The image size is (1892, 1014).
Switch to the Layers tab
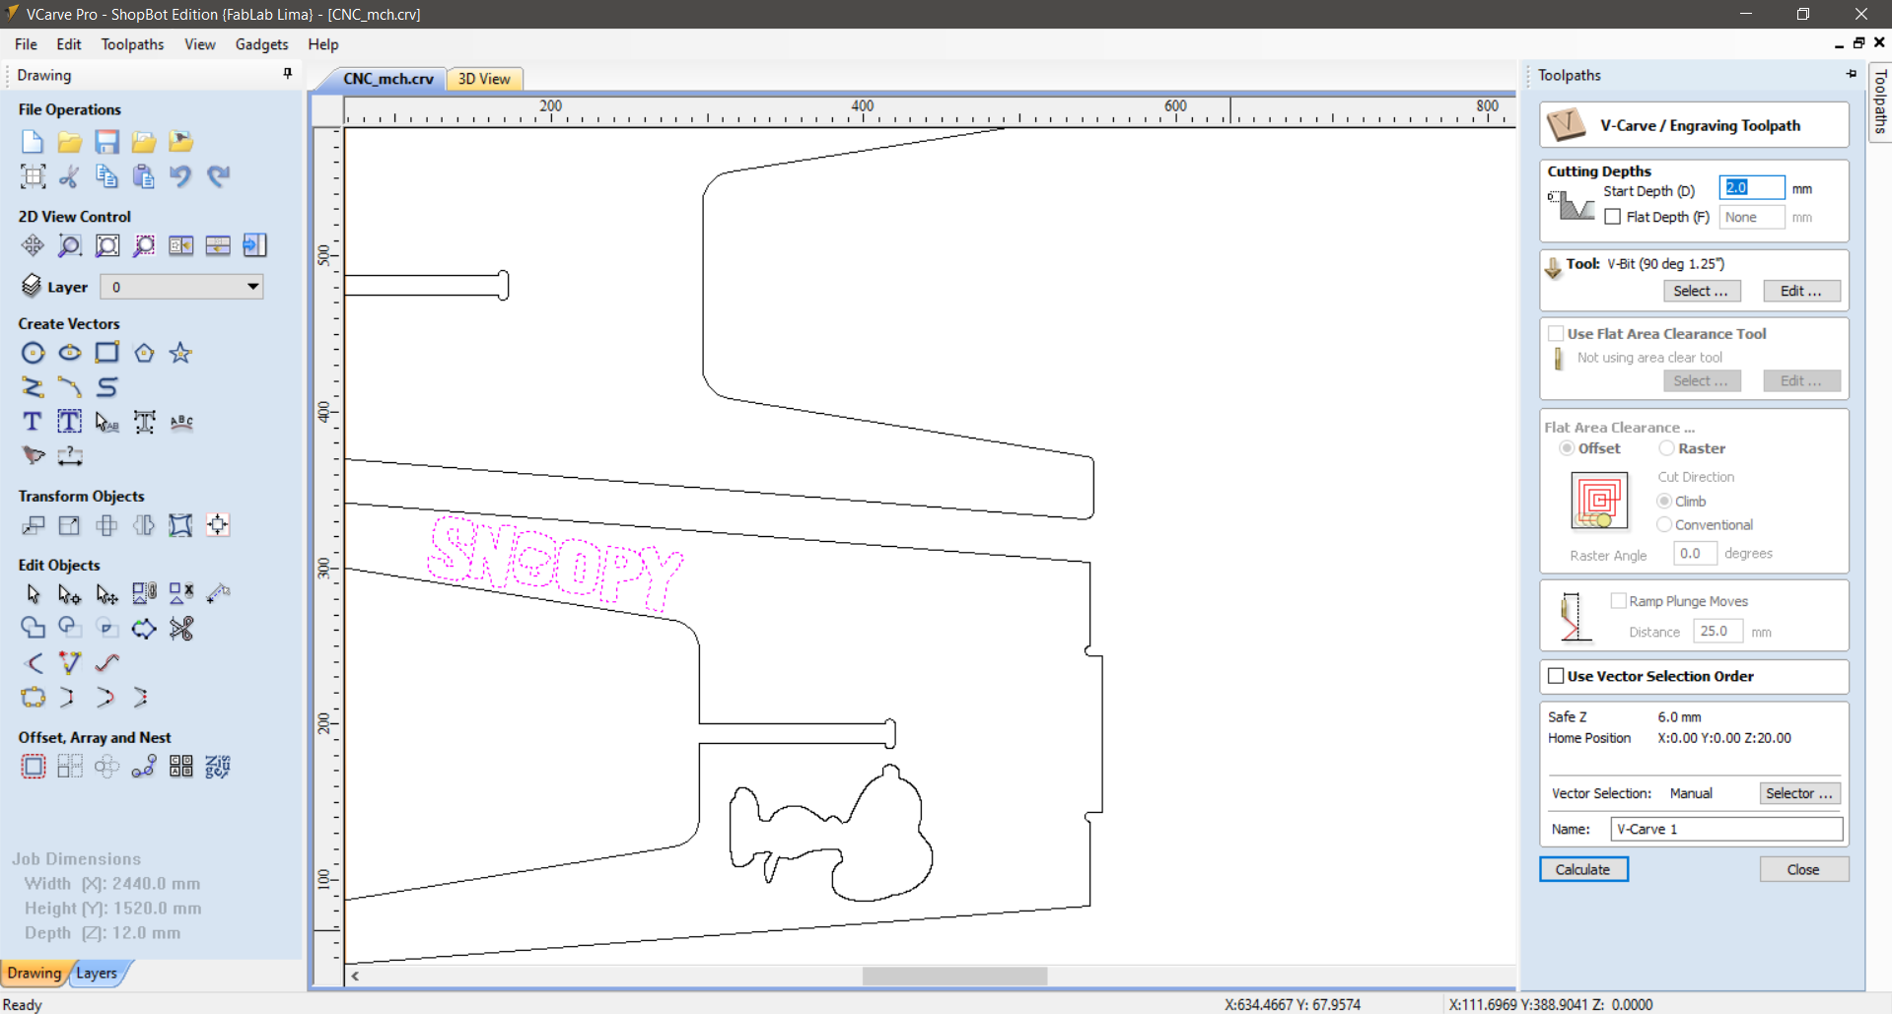coord(97,973)
